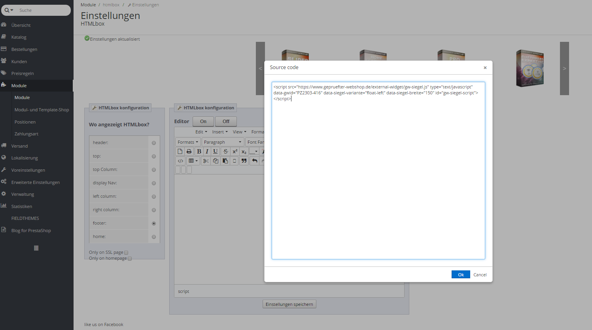Click Einstellungen speichern button
The height and width of the screenshot is (330, 592).
click(x=289, y=304)
